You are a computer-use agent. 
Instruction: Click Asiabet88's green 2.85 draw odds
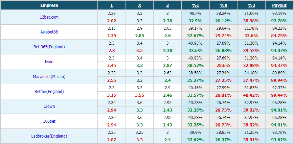tap(139, 35)
